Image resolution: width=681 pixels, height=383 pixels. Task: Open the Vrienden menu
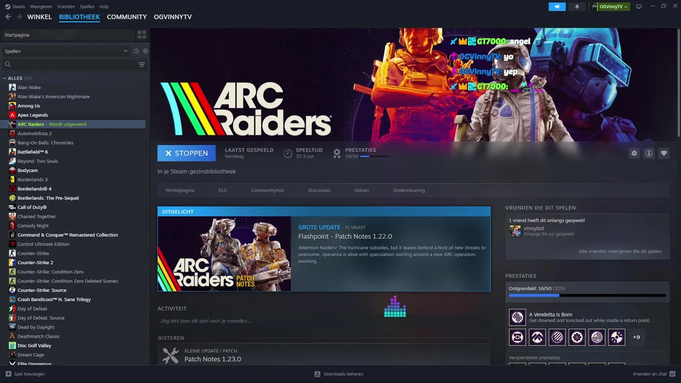pos(67,6)
